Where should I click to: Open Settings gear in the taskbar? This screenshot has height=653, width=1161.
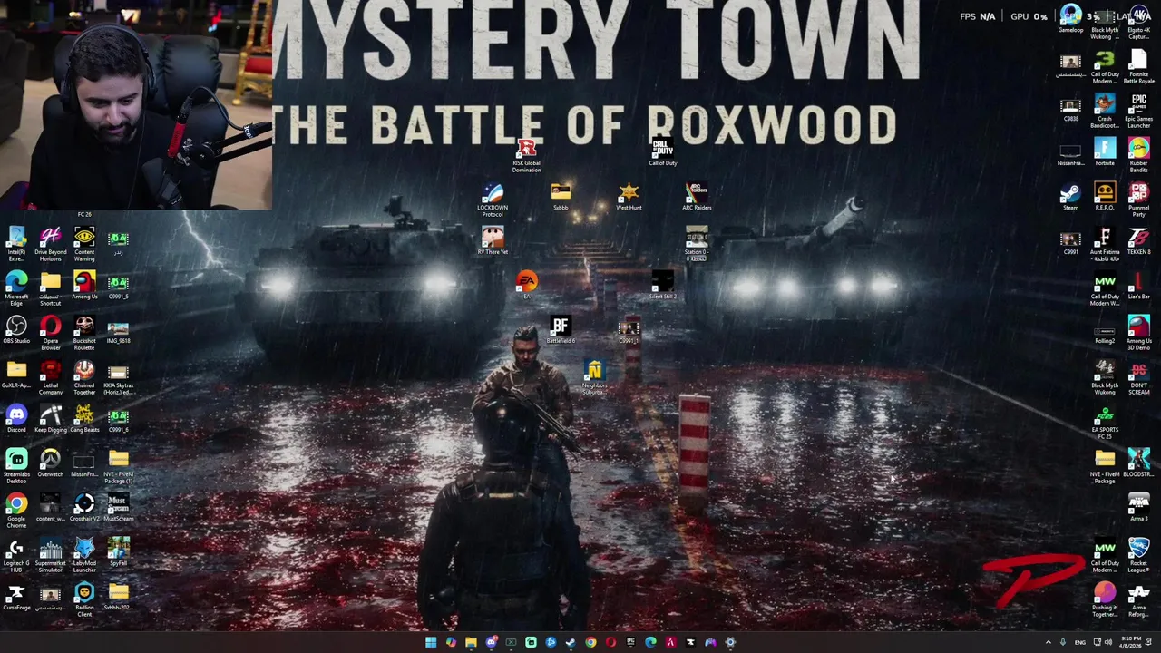(x=730, y=642)
